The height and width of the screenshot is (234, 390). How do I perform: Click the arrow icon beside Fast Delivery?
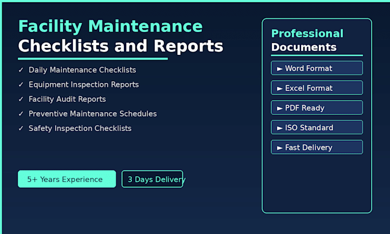pos(279,148)
